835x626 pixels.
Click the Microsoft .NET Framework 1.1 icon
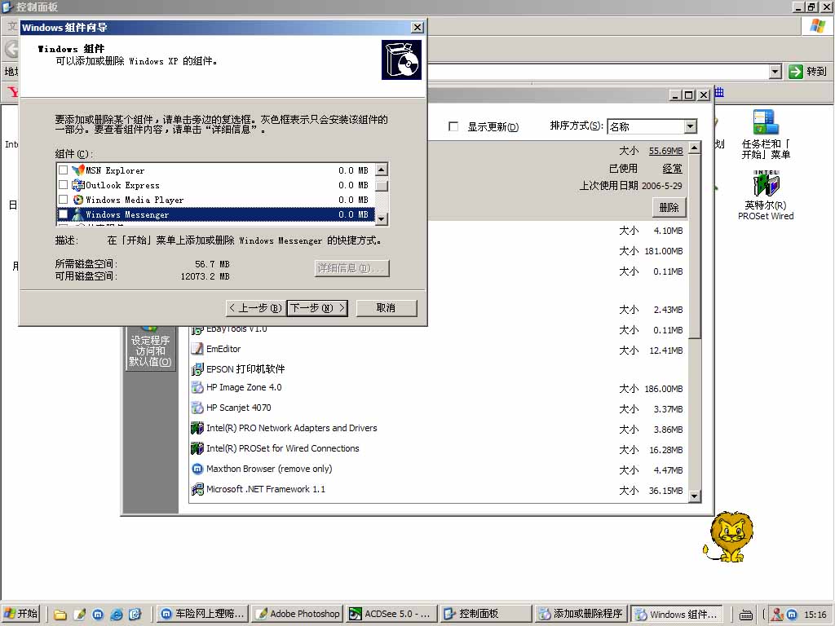(x=197, y=489)
